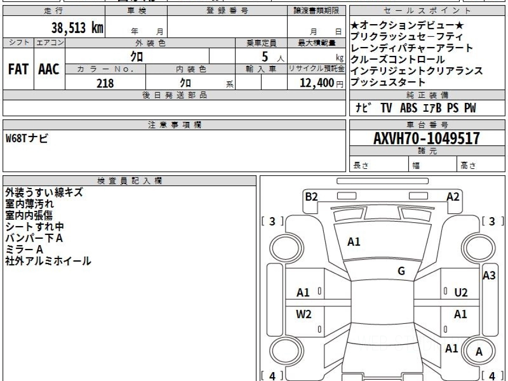Select the シートすれ中 inspector note
The height and width of the screenshot is (381, 508).
tap(35, 226)
